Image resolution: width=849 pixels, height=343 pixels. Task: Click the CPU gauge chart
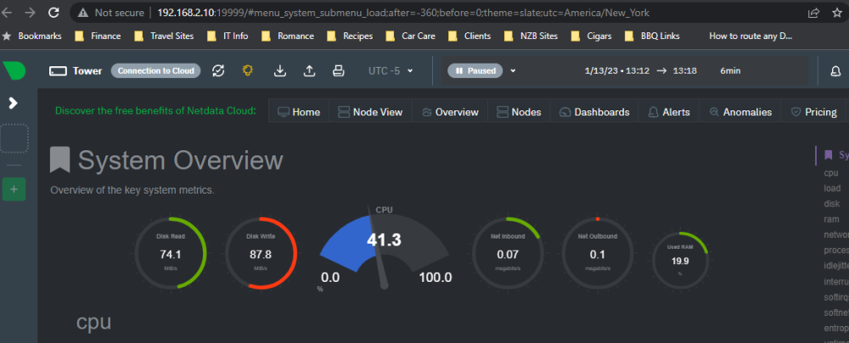(x=384, y=250)
